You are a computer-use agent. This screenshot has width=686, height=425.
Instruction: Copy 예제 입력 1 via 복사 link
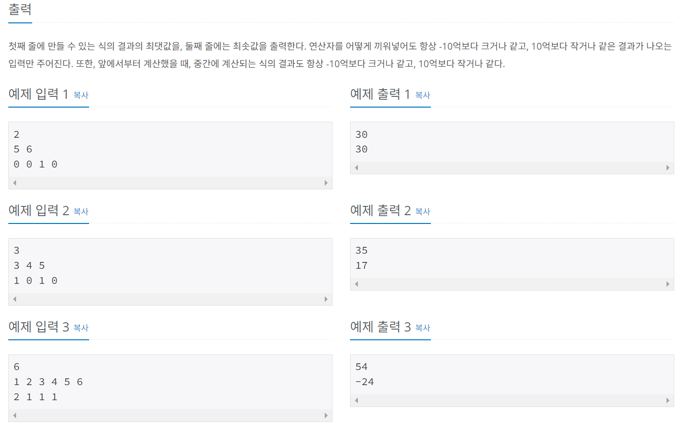[81, 95]
